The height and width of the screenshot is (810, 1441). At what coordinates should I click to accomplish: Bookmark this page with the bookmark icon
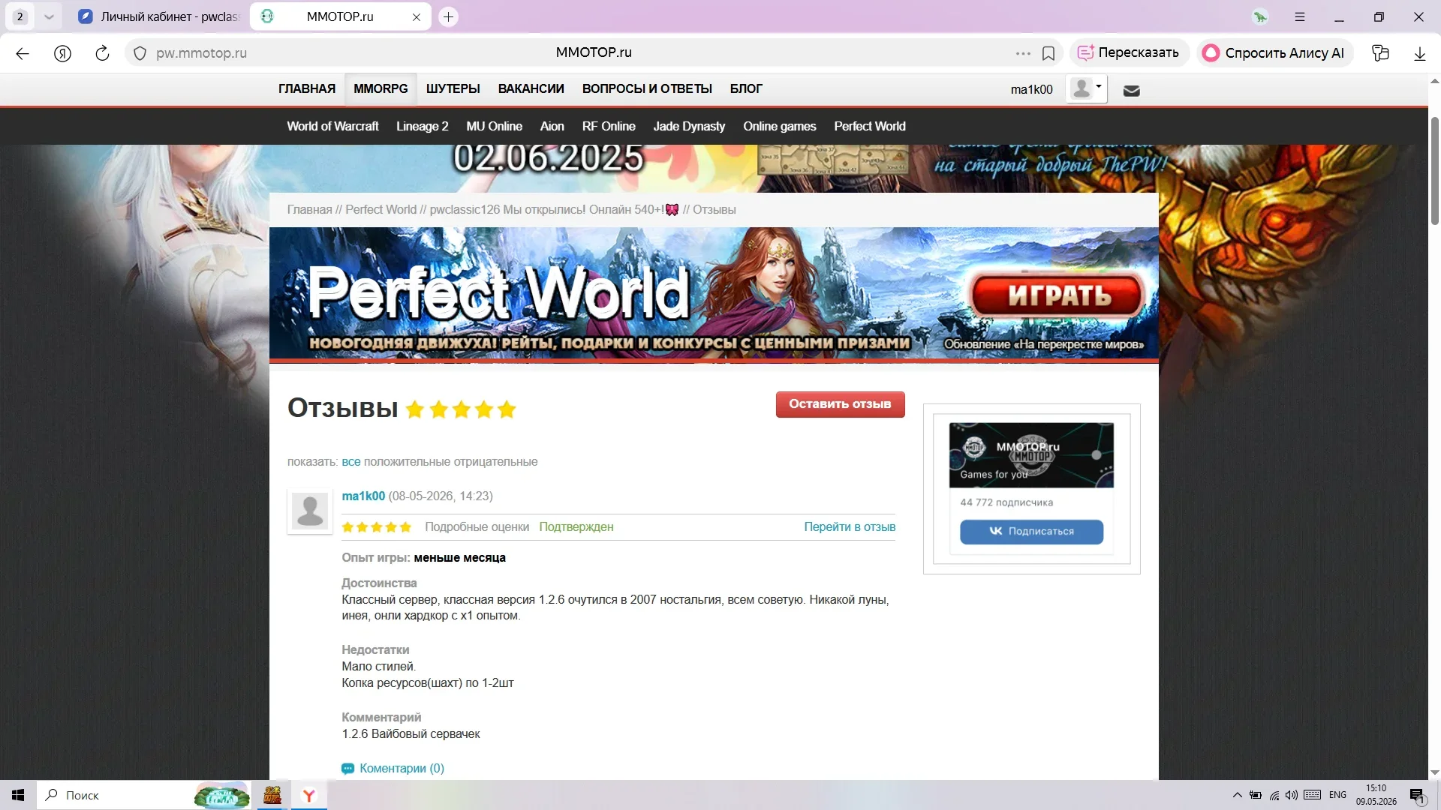point(1048,53)
